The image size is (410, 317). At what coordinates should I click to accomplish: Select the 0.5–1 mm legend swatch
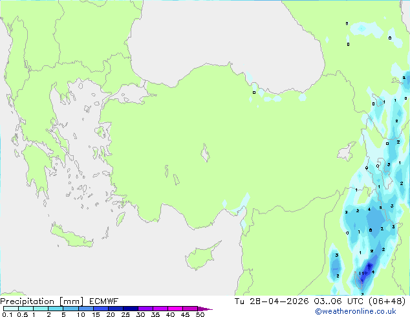[26, 309]
